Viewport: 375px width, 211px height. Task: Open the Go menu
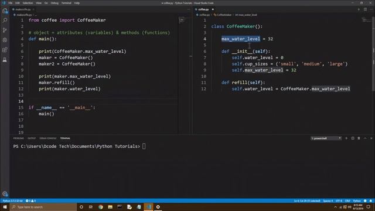46,3
